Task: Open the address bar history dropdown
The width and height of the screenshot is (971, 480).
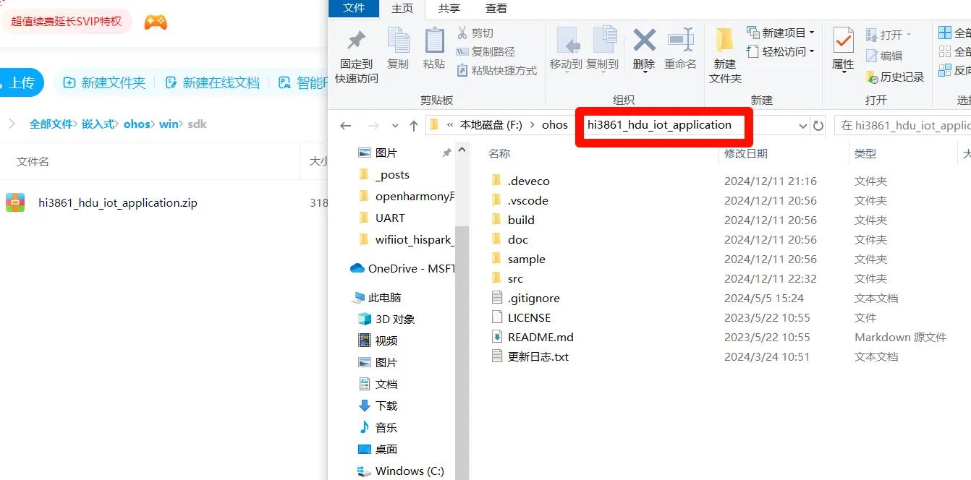Action: click(x=802, y=125)
